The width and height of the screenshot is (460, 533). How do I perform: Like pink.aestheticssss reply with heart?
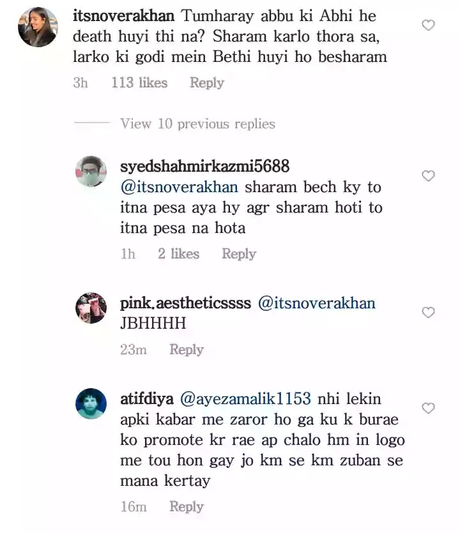428,312
